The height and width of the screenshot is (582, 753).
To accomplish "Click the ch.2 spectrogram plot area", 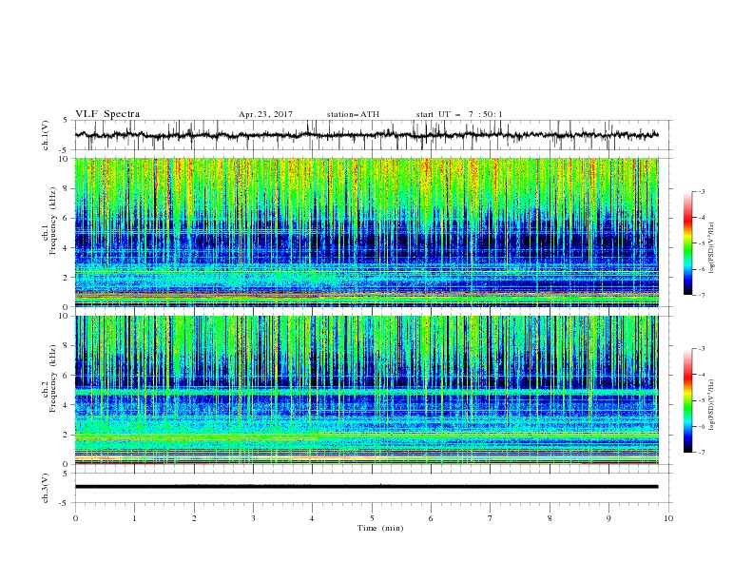I will 367,390.
